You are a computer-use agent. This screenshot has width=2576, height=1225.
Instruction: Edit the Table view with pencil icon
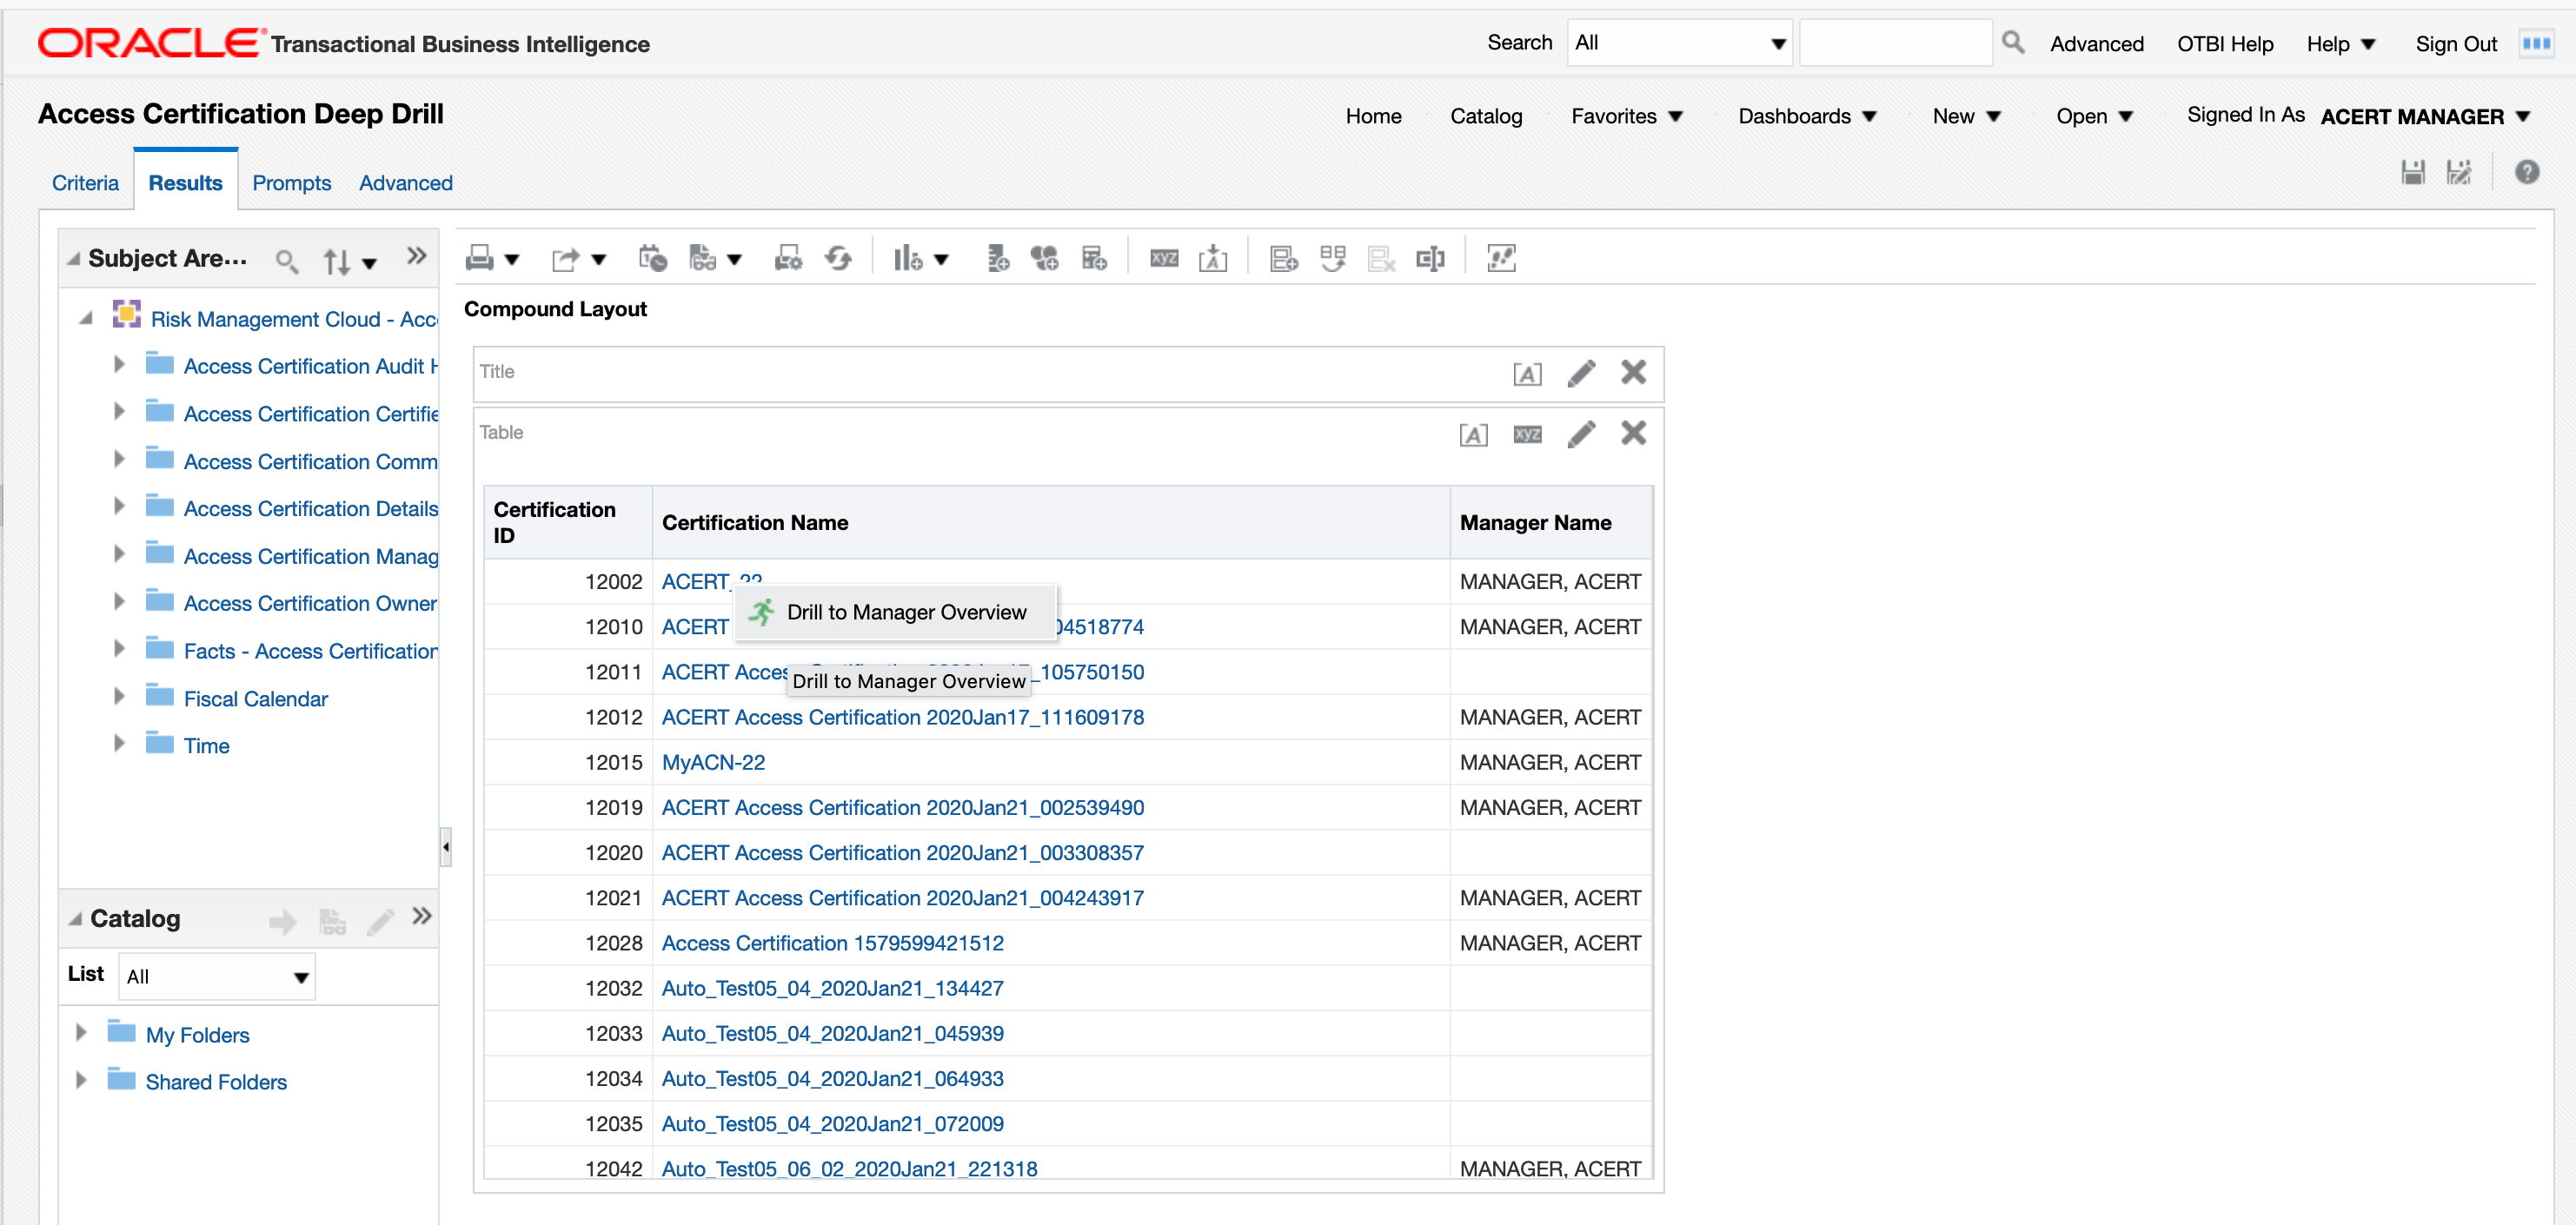pos(1581,434)
